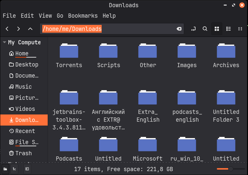Click the status text showing 17 items
The width and height of the screenshot is (248, 175).
click(x=124, y=169)
